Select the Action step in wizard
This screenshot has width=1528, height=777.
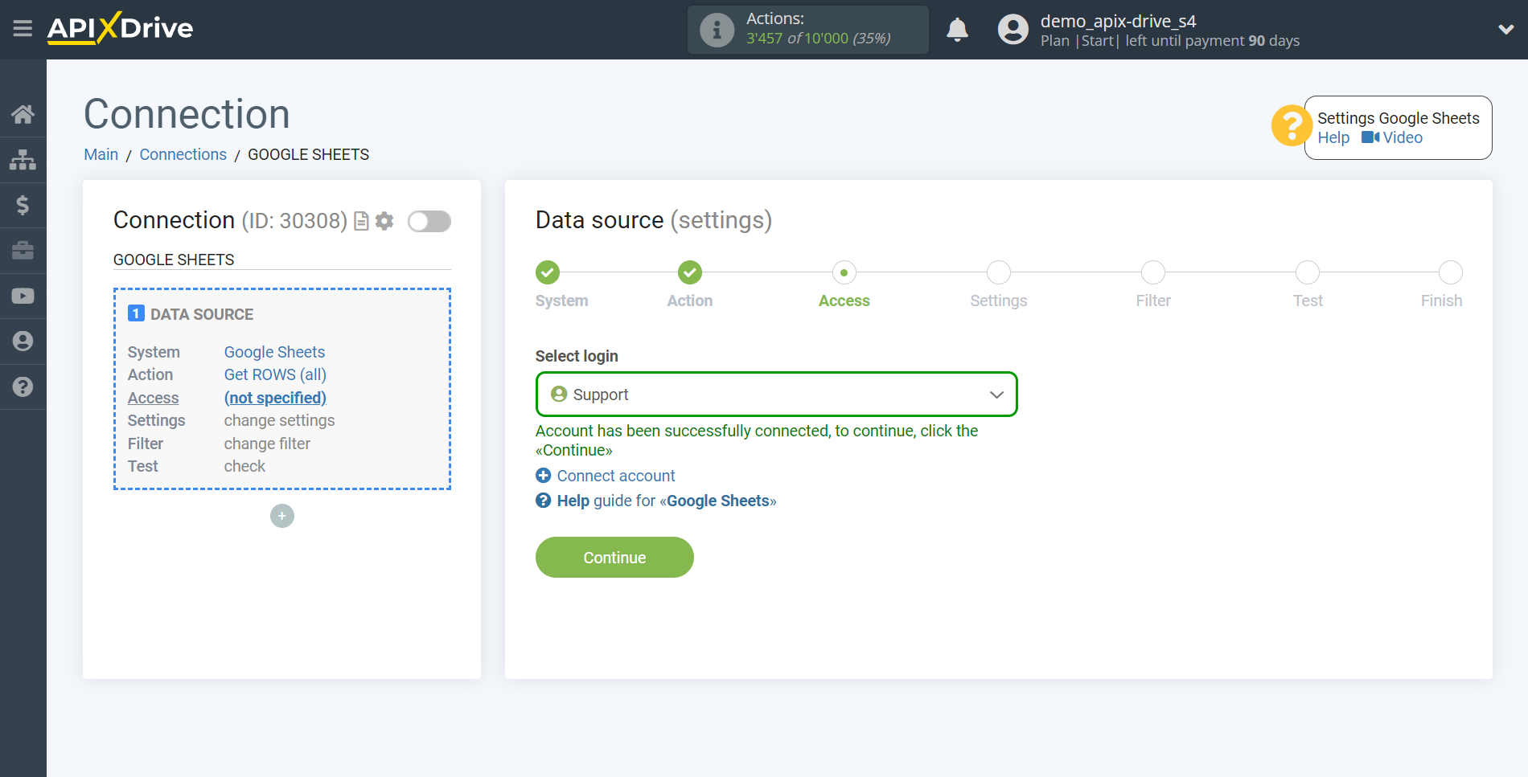689,272
